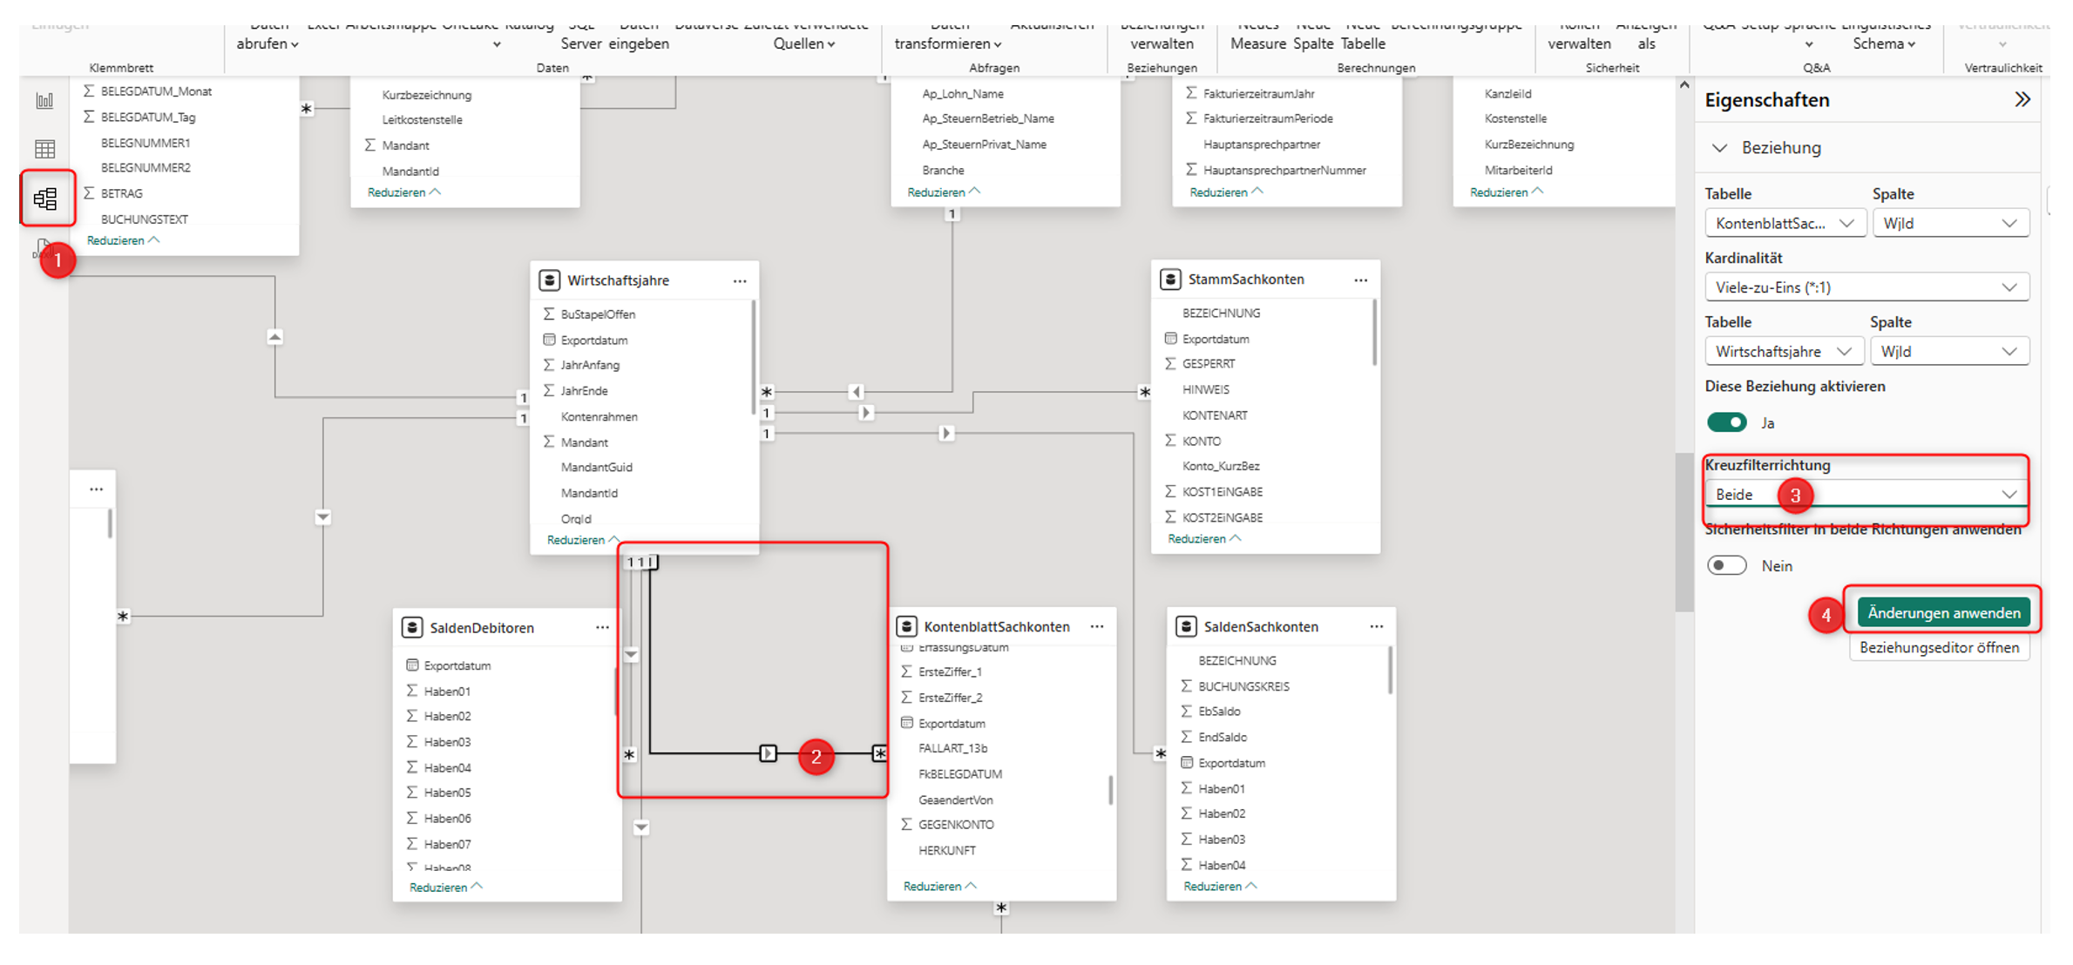Collapse the Eigenschaften pane with double chevron
The image size is (2073, 965).
[x=2022, y=99]
